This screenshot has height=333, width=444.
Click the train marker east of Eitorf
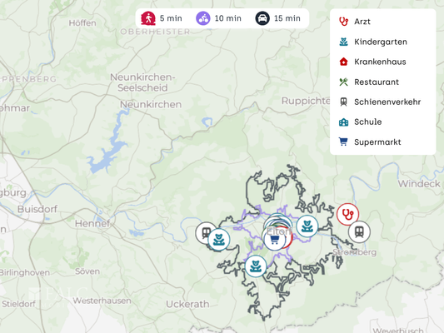pos(359,232)
